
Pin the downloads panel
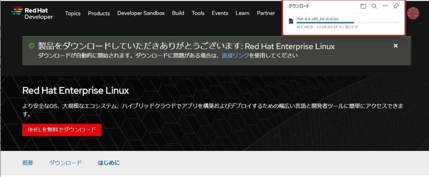pos(396,6)
